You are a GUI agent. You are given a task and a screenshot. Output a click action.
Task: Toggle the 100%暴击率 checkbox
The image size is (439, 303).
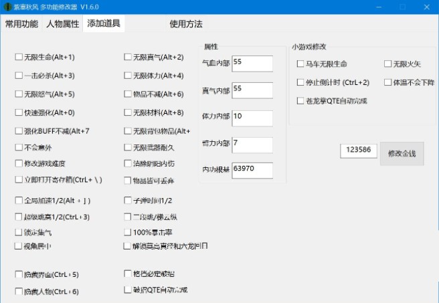coord(128,232)
